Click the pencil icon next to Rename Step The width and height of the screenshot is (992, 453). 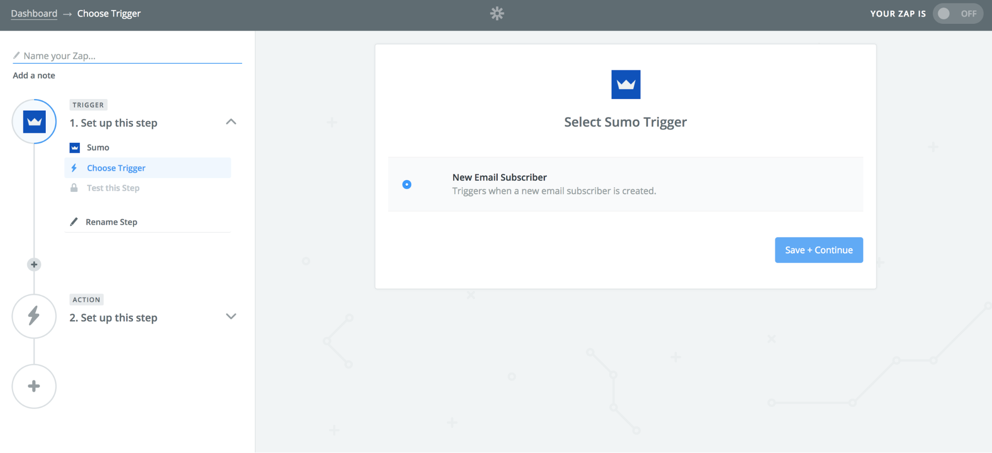point(74,222)
